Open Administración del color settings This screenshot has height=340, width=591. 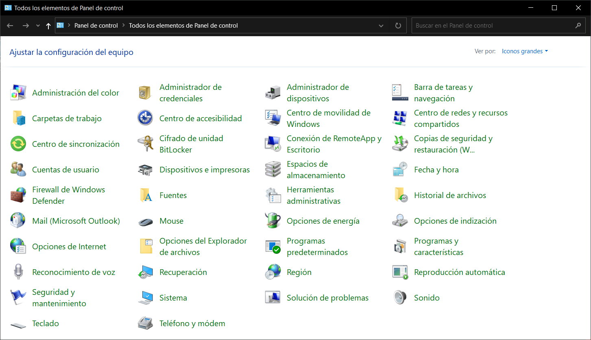click(x=75, y=93)
